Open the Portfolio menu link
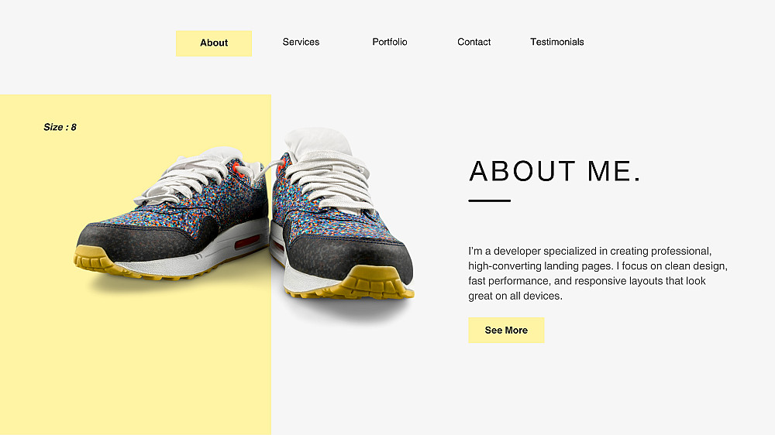The image size is (775, 435). pyautogui.click(x=390, y=42)
